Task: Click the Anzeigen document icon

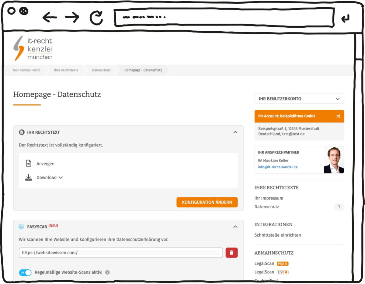Action: coord(29,164)
